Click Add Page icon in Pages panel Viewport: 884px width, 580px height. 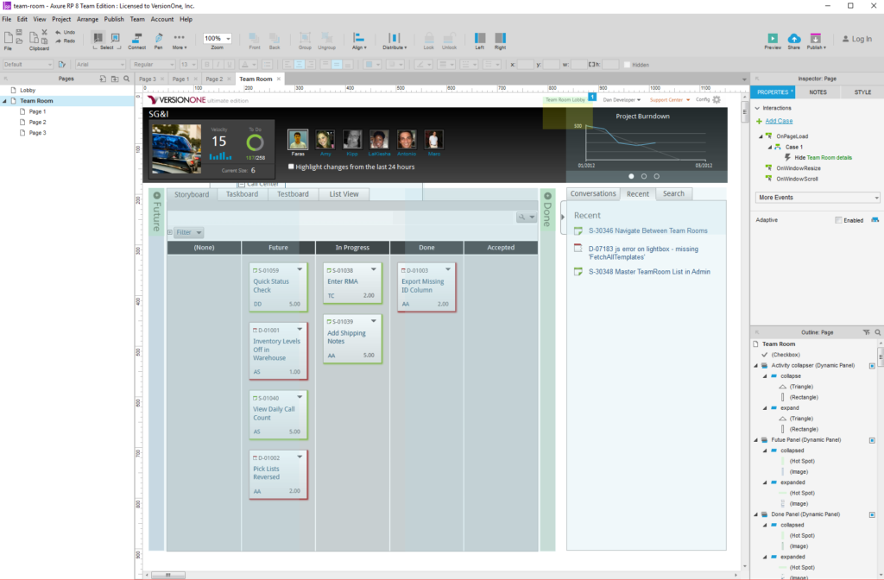click(103, 79)
